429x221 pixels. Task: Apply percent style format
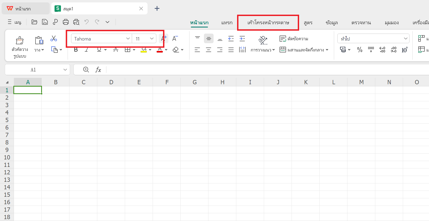click(x=360, y=50)
